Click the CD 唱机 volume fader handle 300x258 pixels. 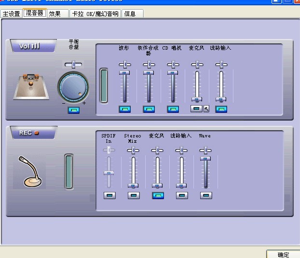173,73
